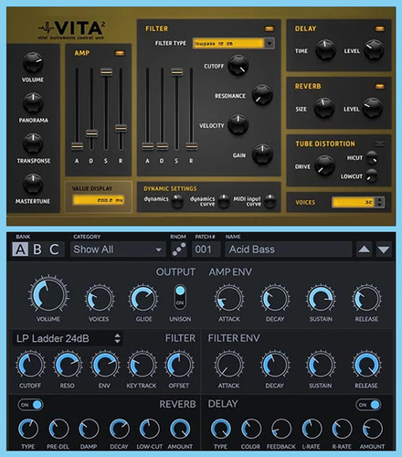This screenshot has height=457, width=402.
Task: Click the Filter Env Decay knob
Action: (275, 365)
